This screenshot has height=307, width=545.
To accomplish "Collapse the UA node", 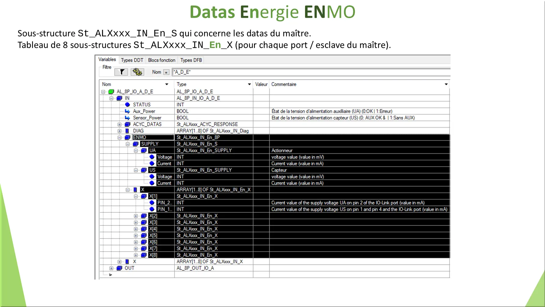I will (136, 151).
